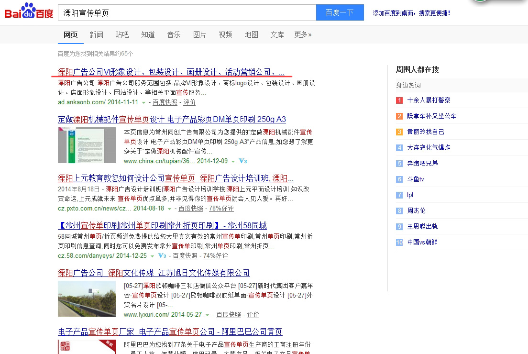Click the 百度一下 search button
The image size is (528, 354).
(x=340, y=13)
